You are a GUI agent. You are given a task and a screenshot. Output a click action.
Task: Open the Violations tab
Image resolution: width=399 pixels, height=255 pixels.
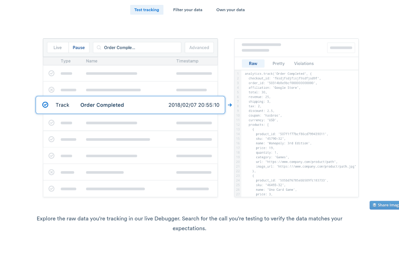click(x=304, y=64)
